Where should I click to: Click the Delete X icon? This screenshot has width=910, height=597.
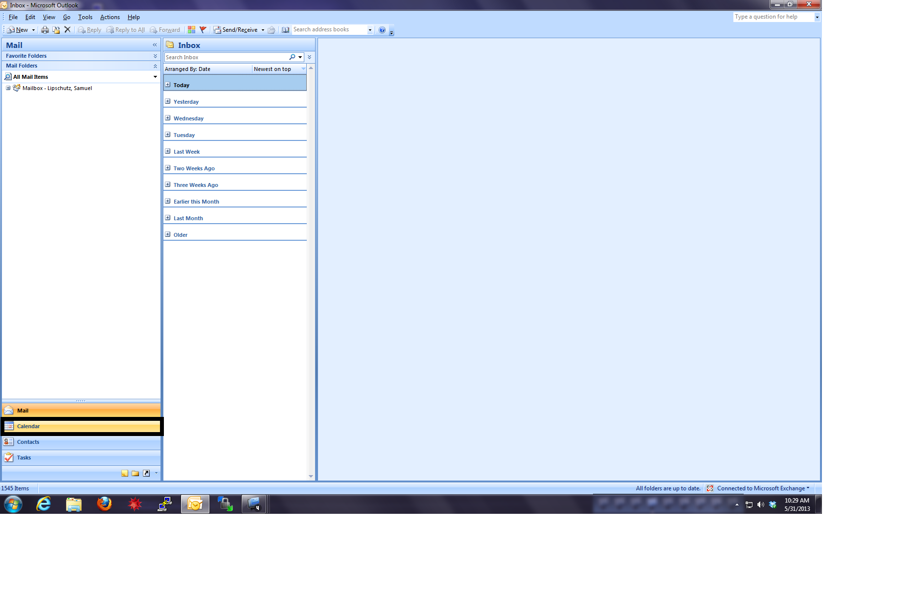click(x=68, y=30)
